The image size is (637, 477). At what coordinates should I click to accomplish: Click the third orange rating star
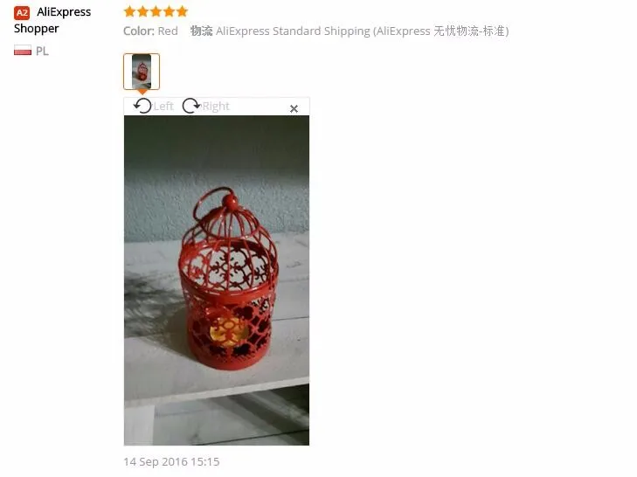(156, 11)
